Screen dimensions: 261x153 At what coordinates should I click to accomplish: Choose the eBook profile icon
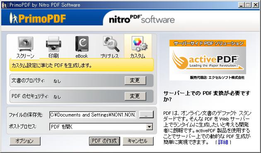pyautogui.click(x=82, y=44)
